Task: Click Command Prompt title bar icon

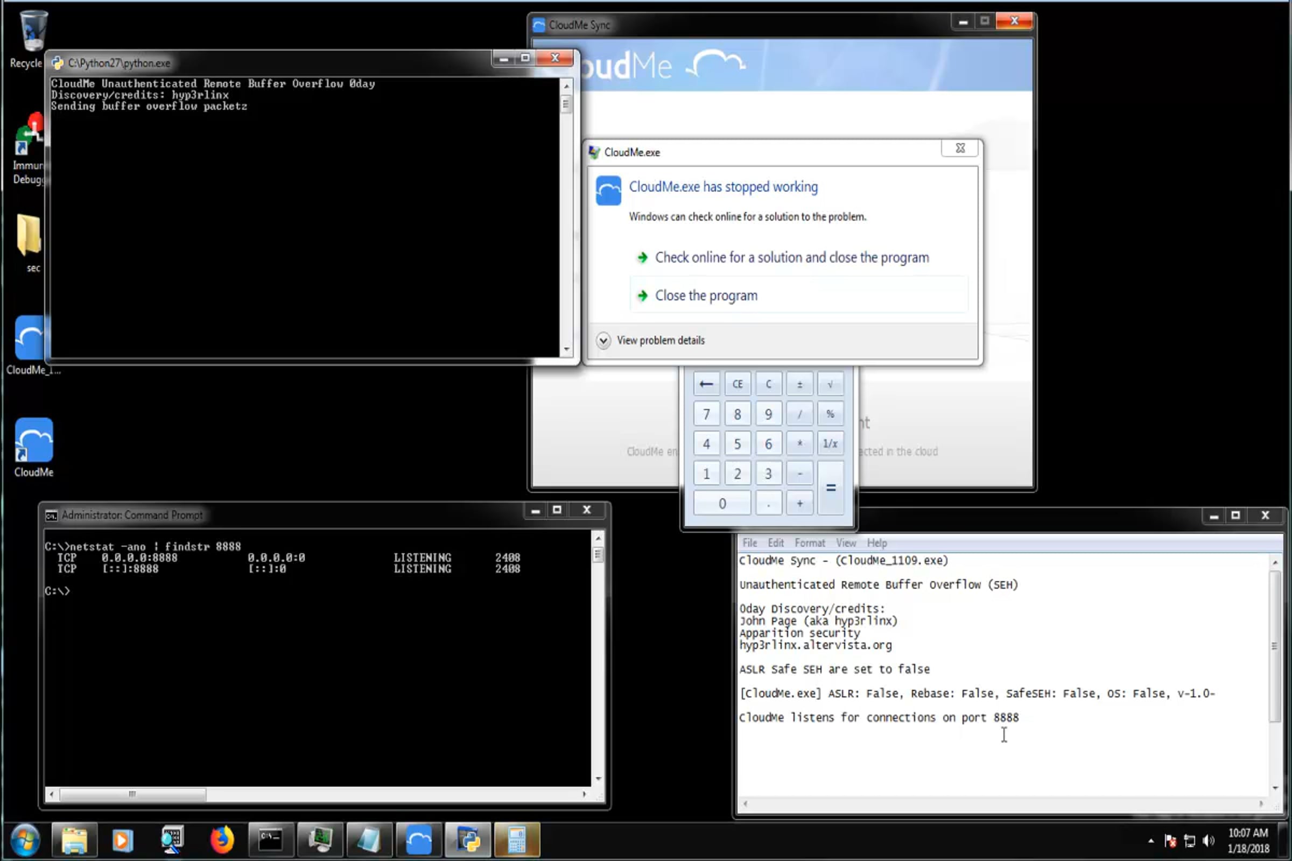Action: point(51,515)
